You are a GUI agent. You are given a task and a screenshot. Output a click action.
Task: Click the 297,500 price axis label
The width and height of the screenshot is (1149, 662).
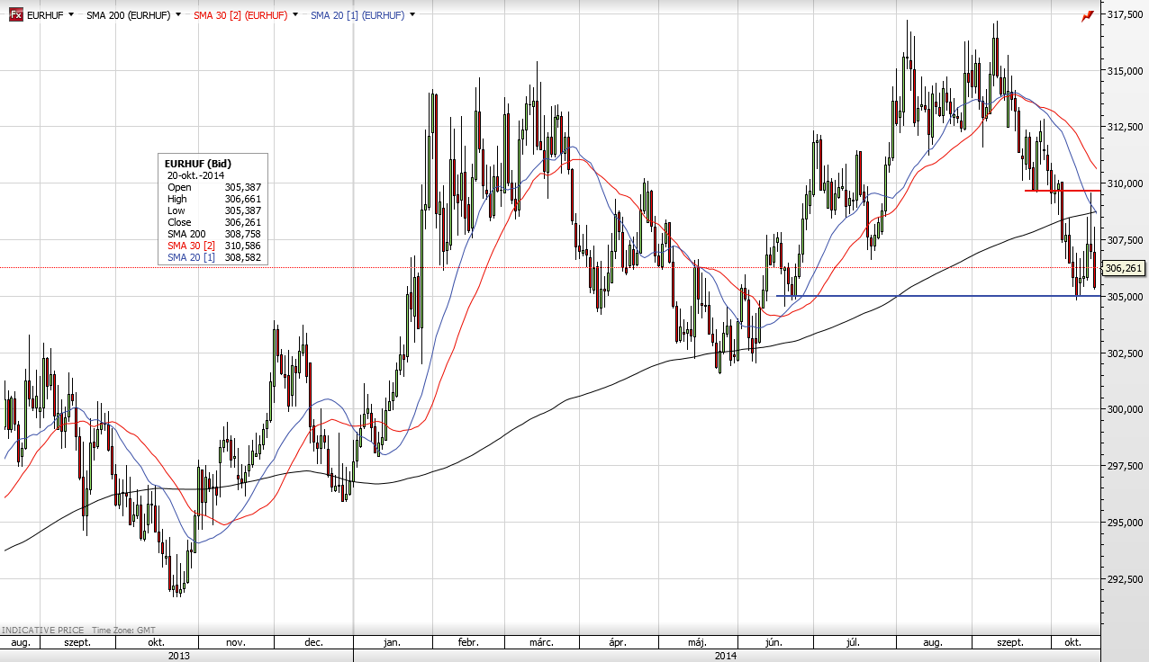(x=1126, y=466)
